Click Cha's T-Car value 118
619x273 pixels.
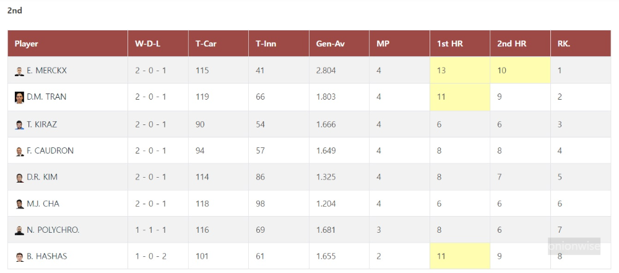(202, 204)
